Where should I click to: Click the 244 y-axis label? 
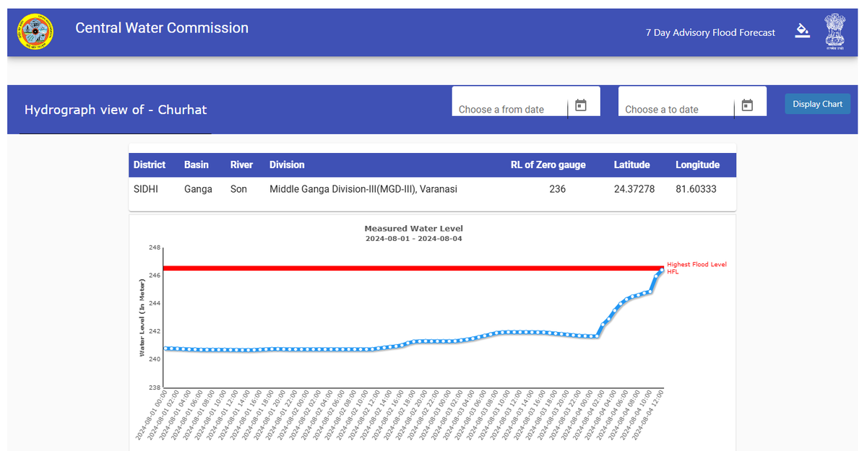[154, 303]
